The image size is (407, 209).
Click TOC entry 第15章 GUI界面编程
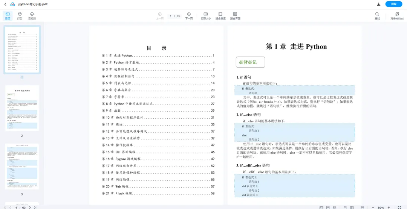pyautogui.click(x=158, y=152)
